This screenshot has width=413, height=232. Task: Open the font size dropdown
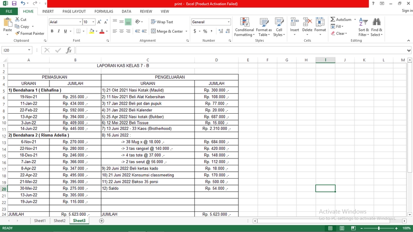(x=93, y=22)
